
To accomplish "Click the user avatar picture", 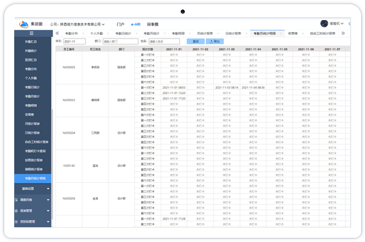I will pyautogui.click(x=324, y=24).
